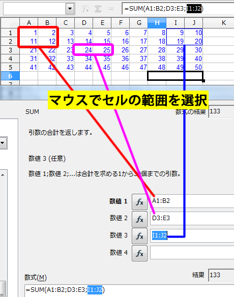Screen dimensions: 234x297
Task: Click the fx button beside 数値 4
Action: (x=140, y=253)
